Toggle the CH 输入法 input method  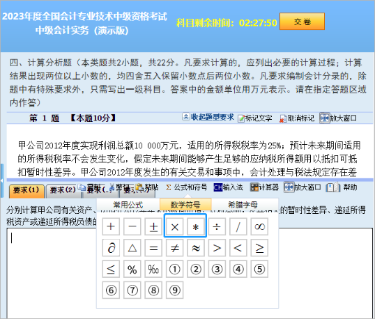[228, 187]
